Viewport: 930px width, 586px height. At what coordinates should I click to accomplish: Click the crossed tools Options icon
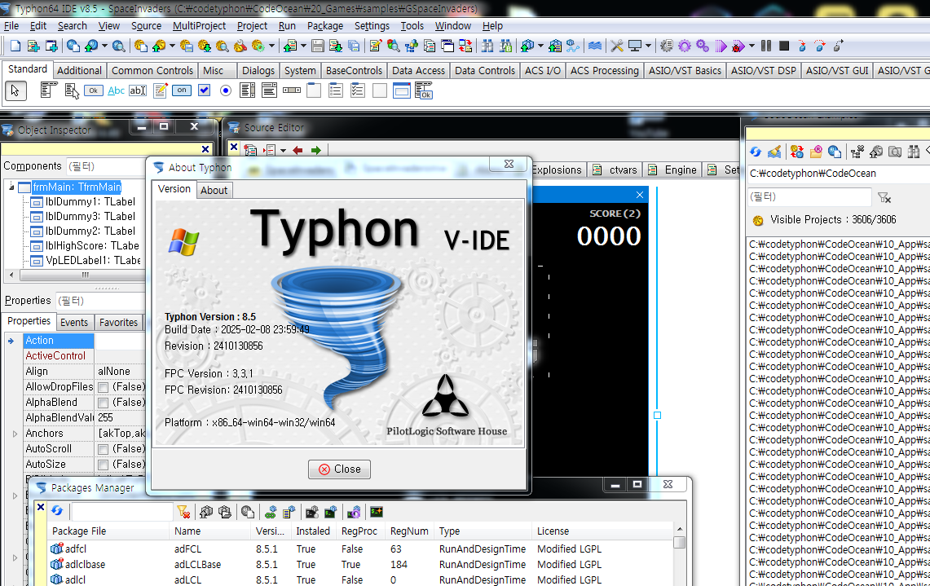[x=617, y=46]
